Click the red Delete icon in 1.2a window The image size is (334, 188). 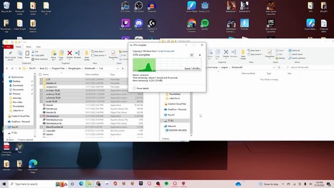(x=69, y=54)
